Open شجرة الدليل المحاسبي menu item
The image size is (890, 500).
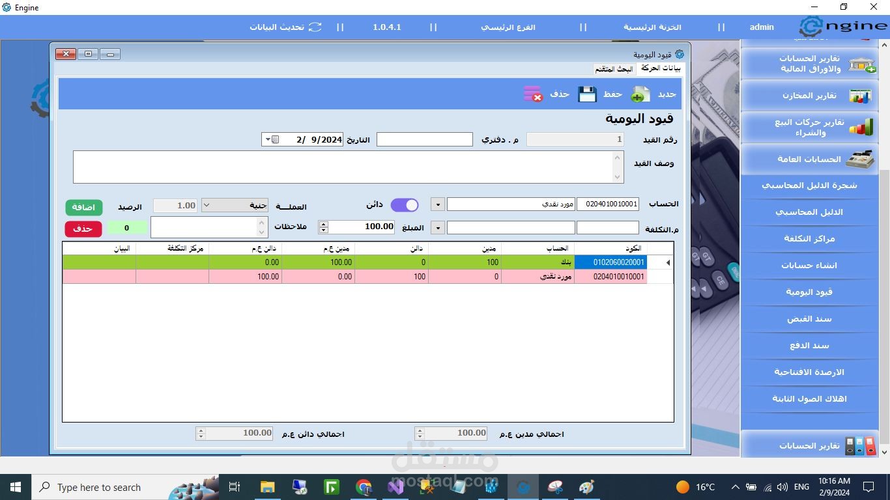point(810,186)
